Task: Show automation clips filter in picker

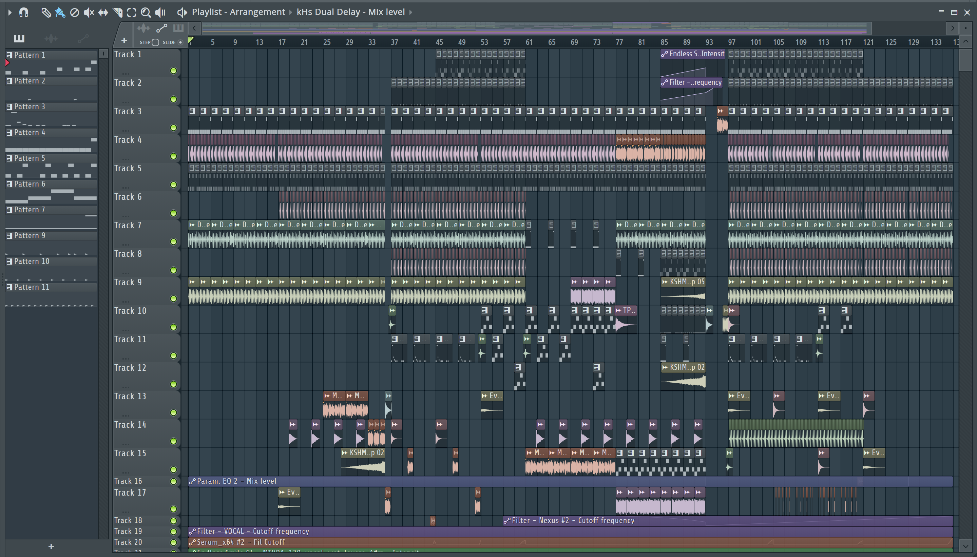Action: (x=83, y=38)
